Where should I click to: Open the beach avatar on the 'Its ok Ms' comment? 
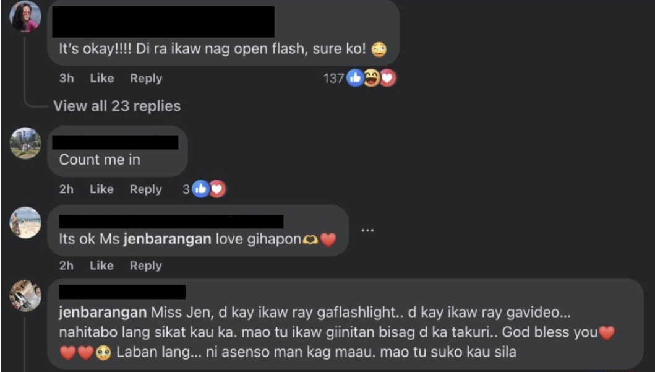tap(25, 223)
